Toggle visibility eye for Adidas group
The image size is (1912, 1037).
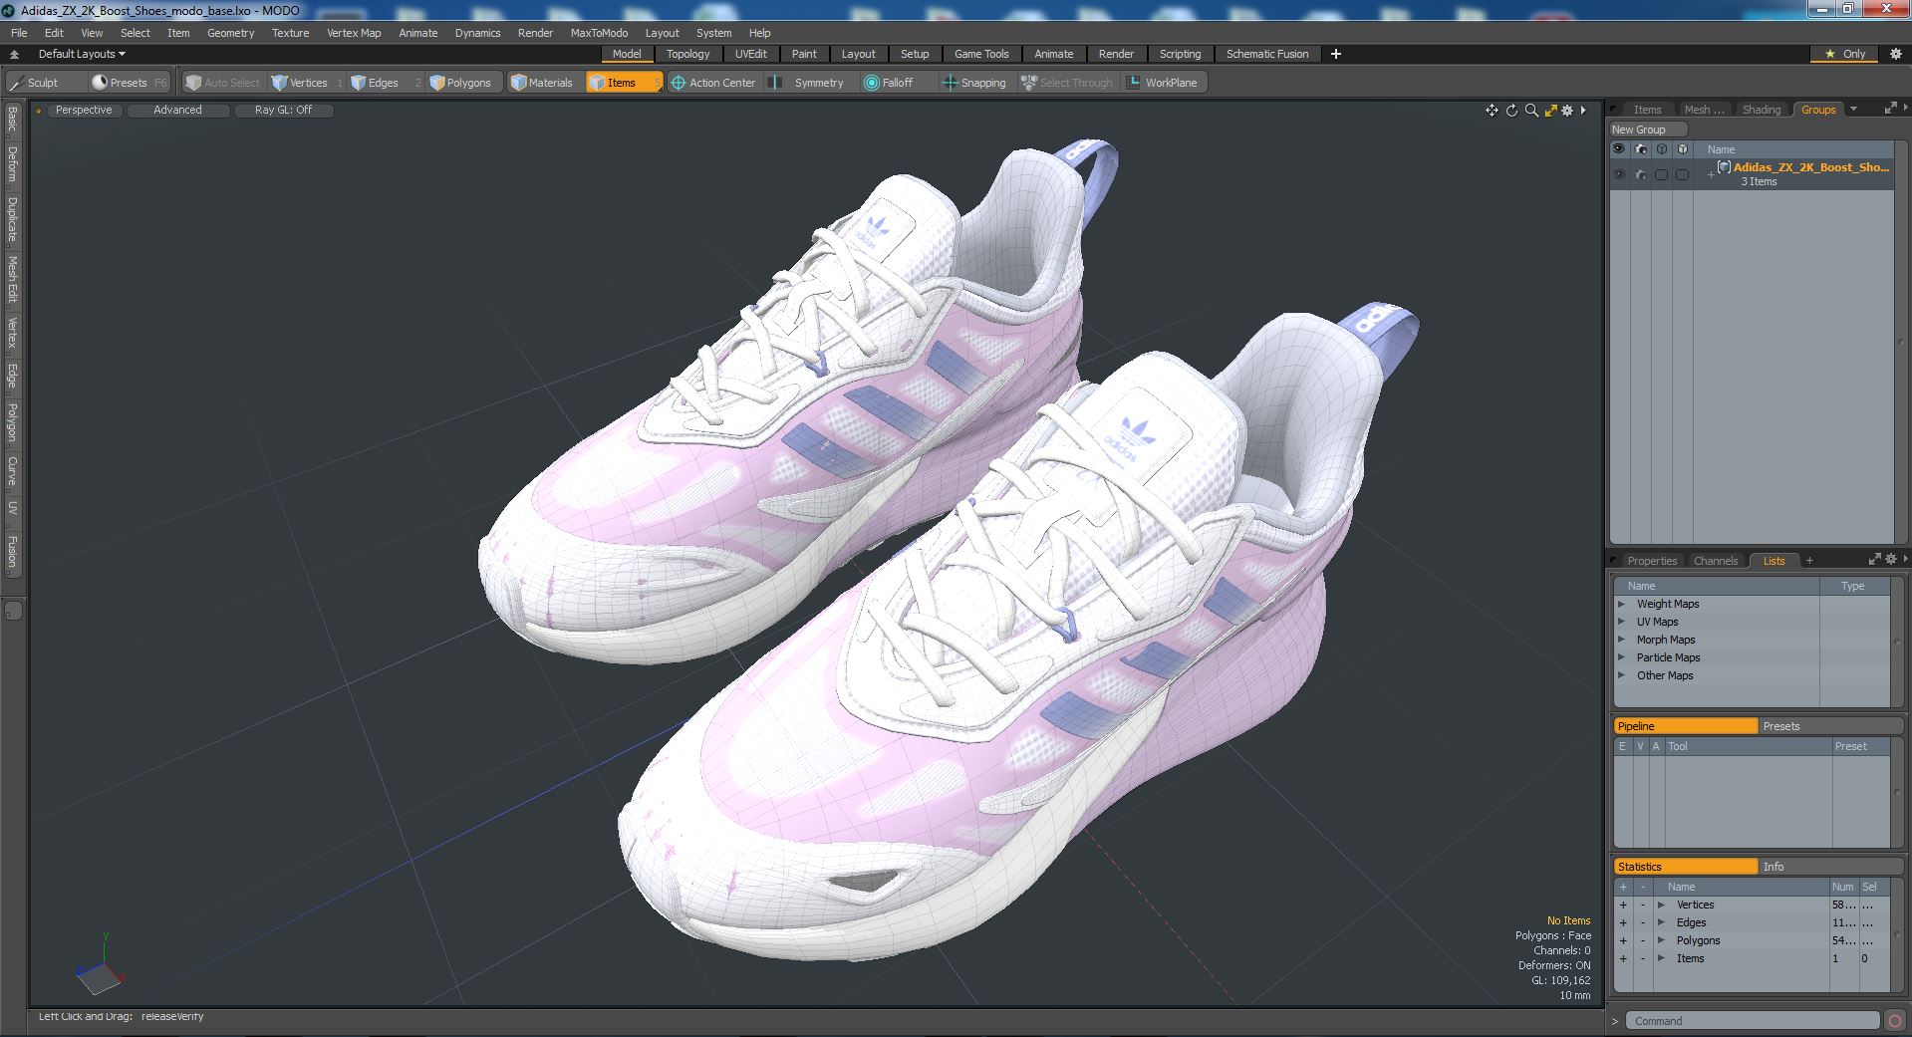click(1619, 174)
